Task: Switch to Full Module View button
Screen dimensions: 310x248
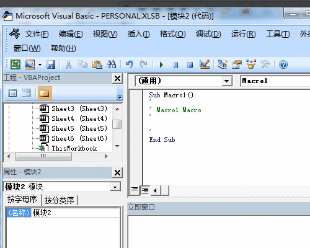Action: (x=145, y=190)
